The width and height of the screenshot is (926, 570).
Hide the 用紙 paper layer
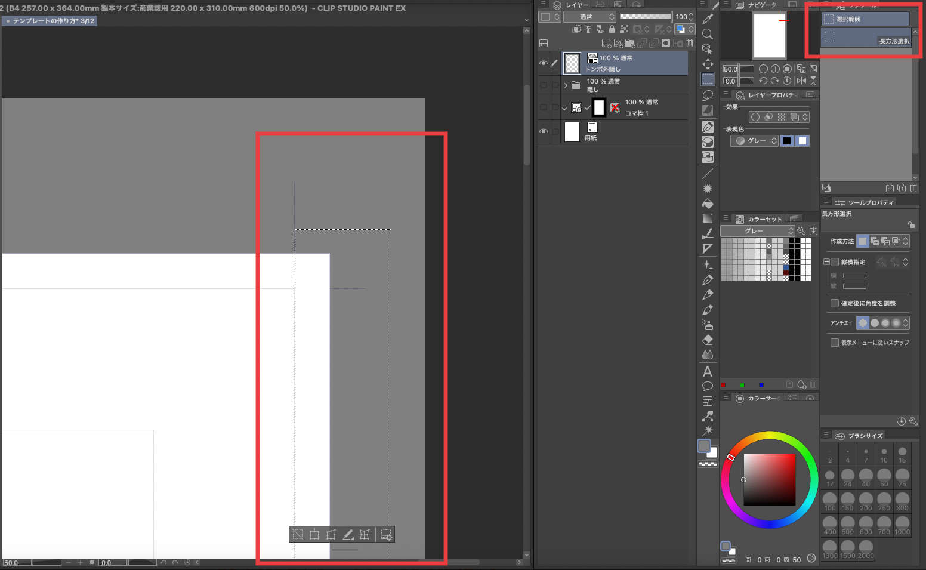pyautogui.click(x=544, y=131)
